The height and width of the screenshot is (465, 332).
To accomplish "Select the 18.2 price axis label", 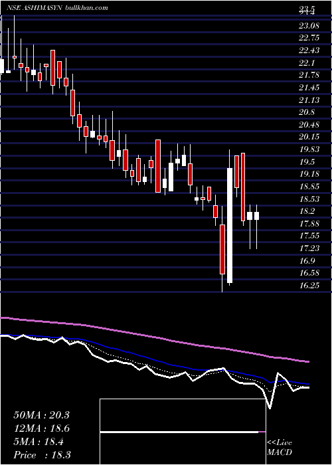I will coord(307,211).
